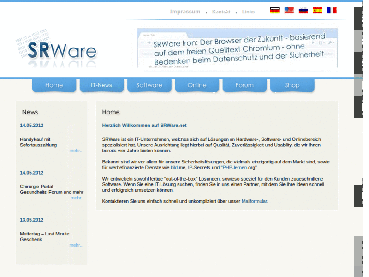The width and height of the screenshot is (369, 277).
Task: Open the Online navigation tab
Action: click(197, 85)
